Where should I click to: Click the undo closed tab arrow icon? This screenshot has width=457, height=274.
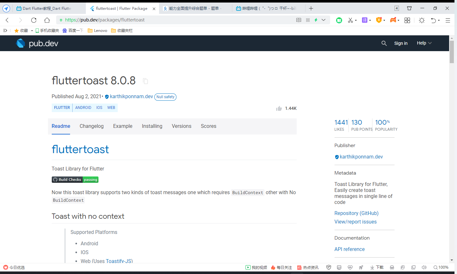point(434,20)
